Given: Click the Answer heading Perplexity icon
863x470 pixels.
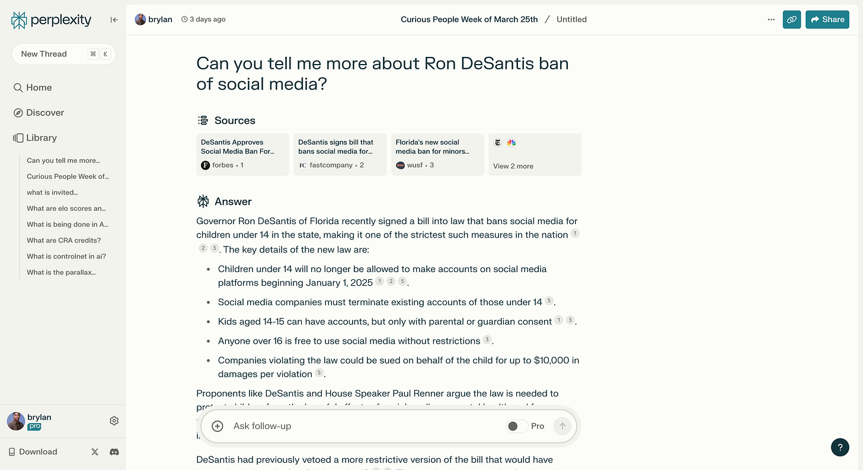Looking at the screenshot, I should [203, 202].
